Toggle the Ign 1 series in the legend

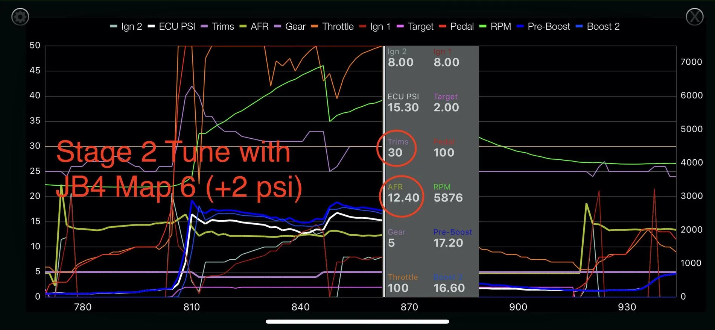375,27
